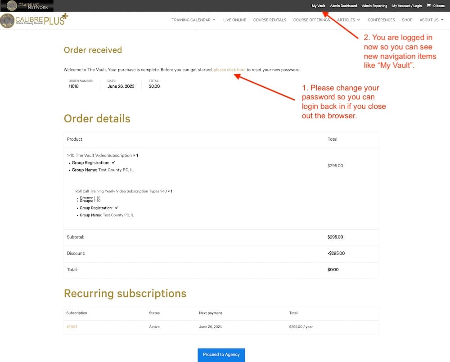The height and width of the screenshot is (362, 450).
Task: Expand the Articles dropdown chevron
Action: [x=359, y=20]
